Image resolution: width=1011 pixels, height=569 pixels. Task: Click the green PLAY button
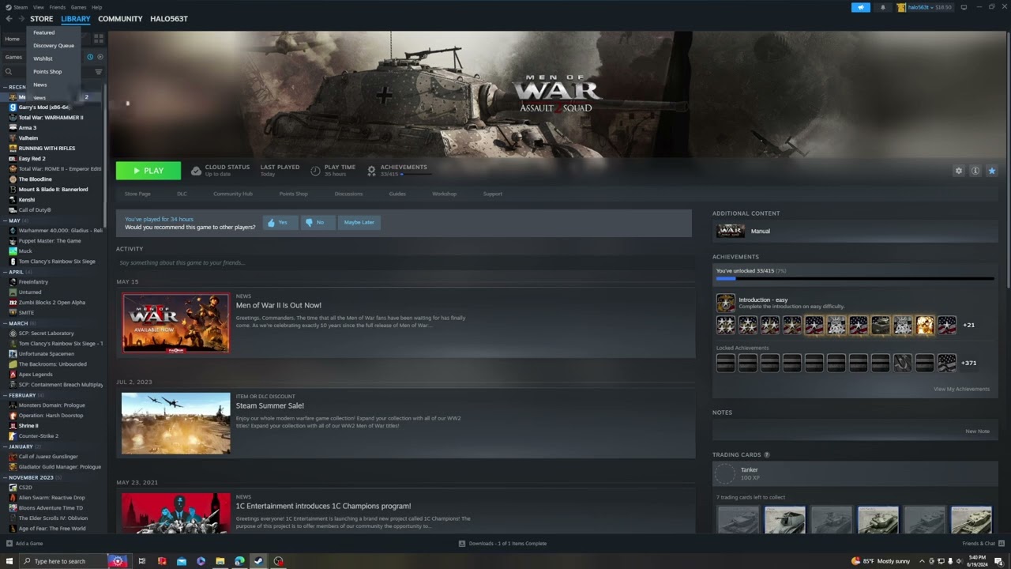pos(148,171)
